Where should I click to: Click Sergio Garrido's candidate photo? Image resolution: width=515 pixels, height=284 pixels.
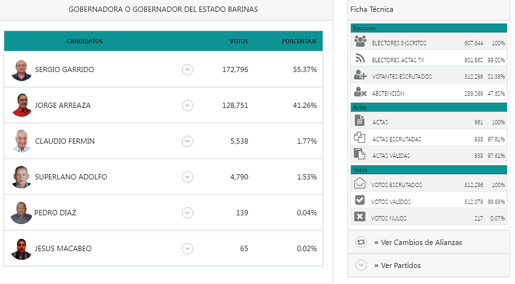[x=21, y=70]
